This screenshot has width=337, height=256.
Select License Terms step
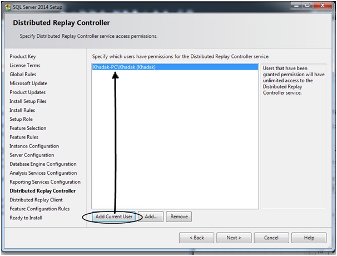(x=24, y=66)
